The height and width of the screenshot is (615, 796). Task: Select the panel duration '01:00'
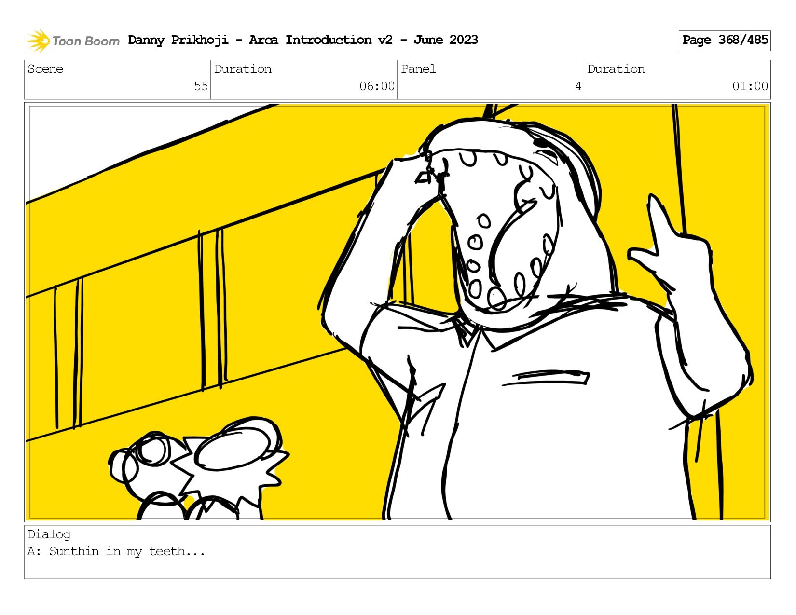[x=750, y=86]
